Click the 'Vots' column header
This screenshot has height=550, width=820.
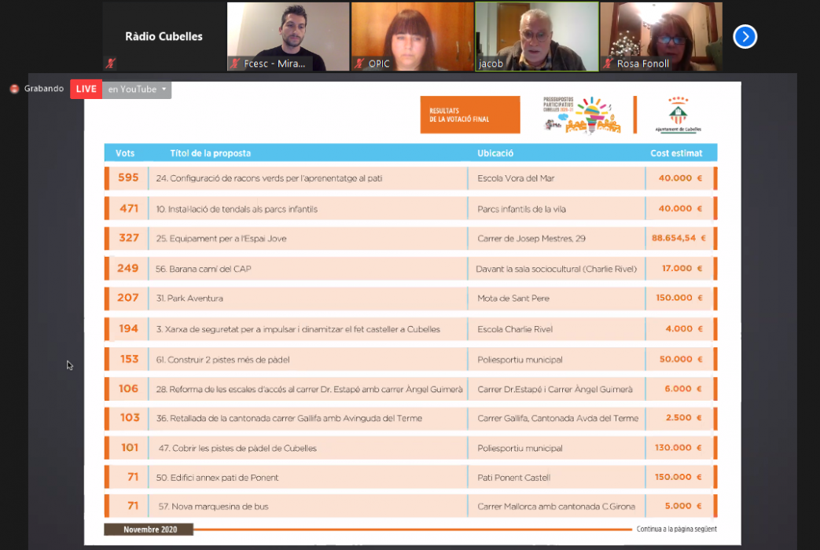[x=125, y=153]
